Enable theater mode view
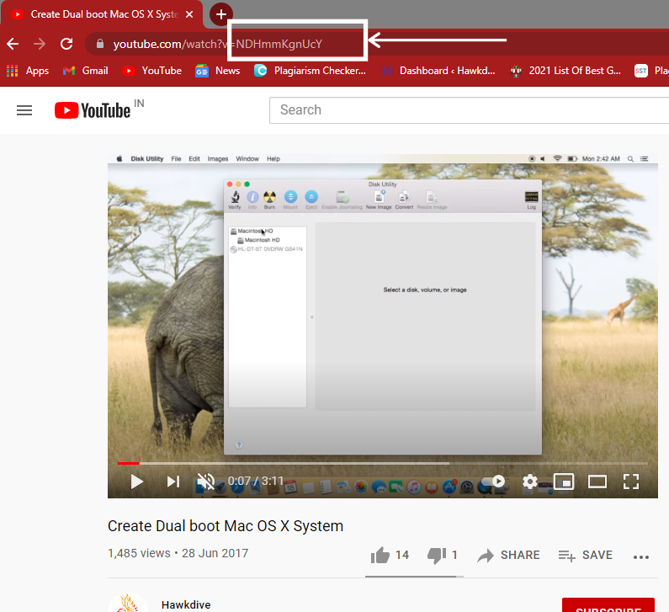The width and height of the screenshot is (669, 612). pyautogui.click(x=597, y=482)
